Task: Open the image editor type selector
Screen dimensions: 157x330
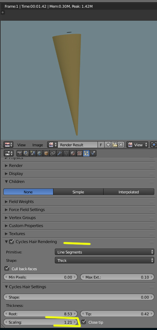Action: (8, 145)
